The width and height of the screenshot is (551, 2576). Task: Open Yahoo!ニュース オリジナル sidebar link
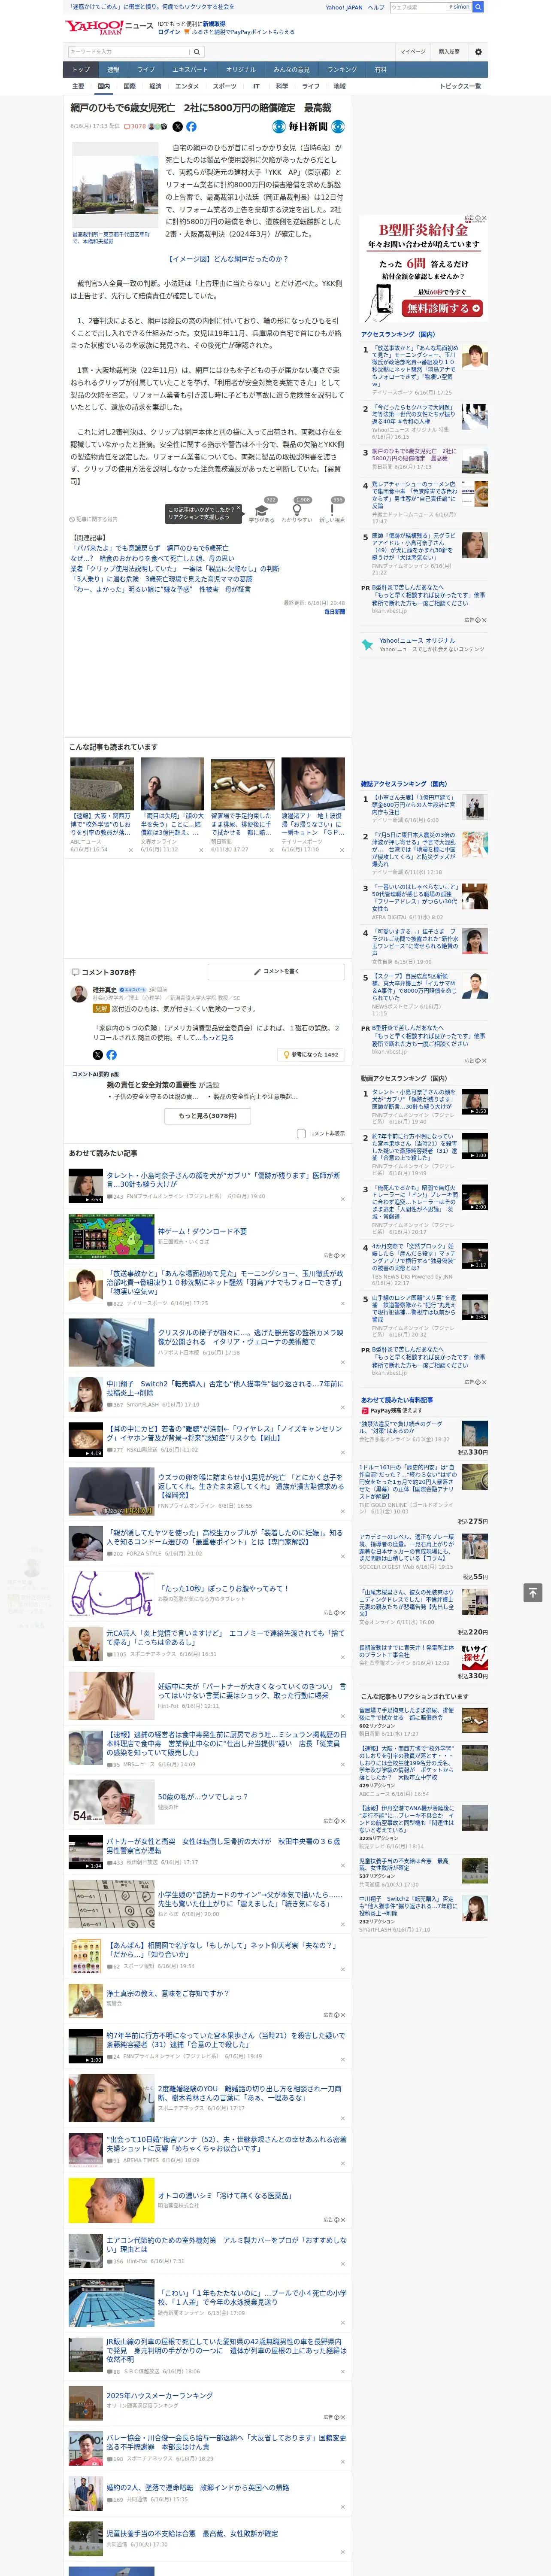click(x=417, y=640)
